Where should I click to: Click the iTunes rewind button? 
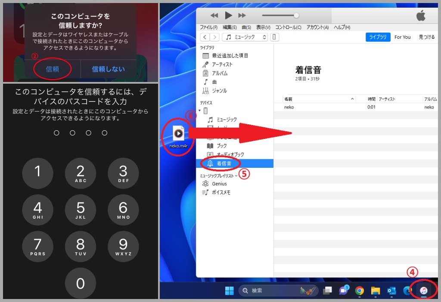(x=214, y=16)
